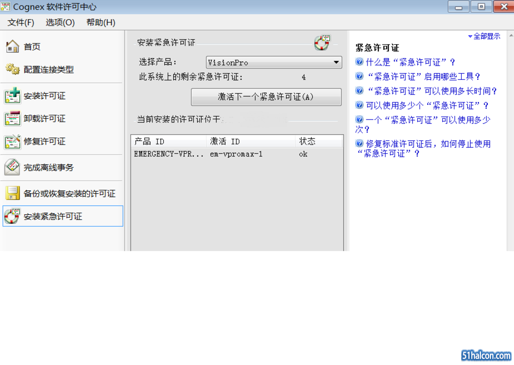Viewport: 514px width, 365px height.
Task: Open help link 一个"紧急许可证"可以使用多少次？
Action: (423, 125)
